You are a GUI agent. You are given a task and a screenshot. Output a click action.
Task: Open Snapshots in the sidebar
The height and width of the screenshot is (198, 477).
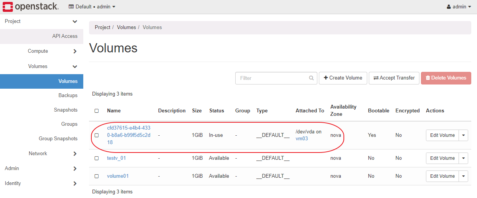66,110
